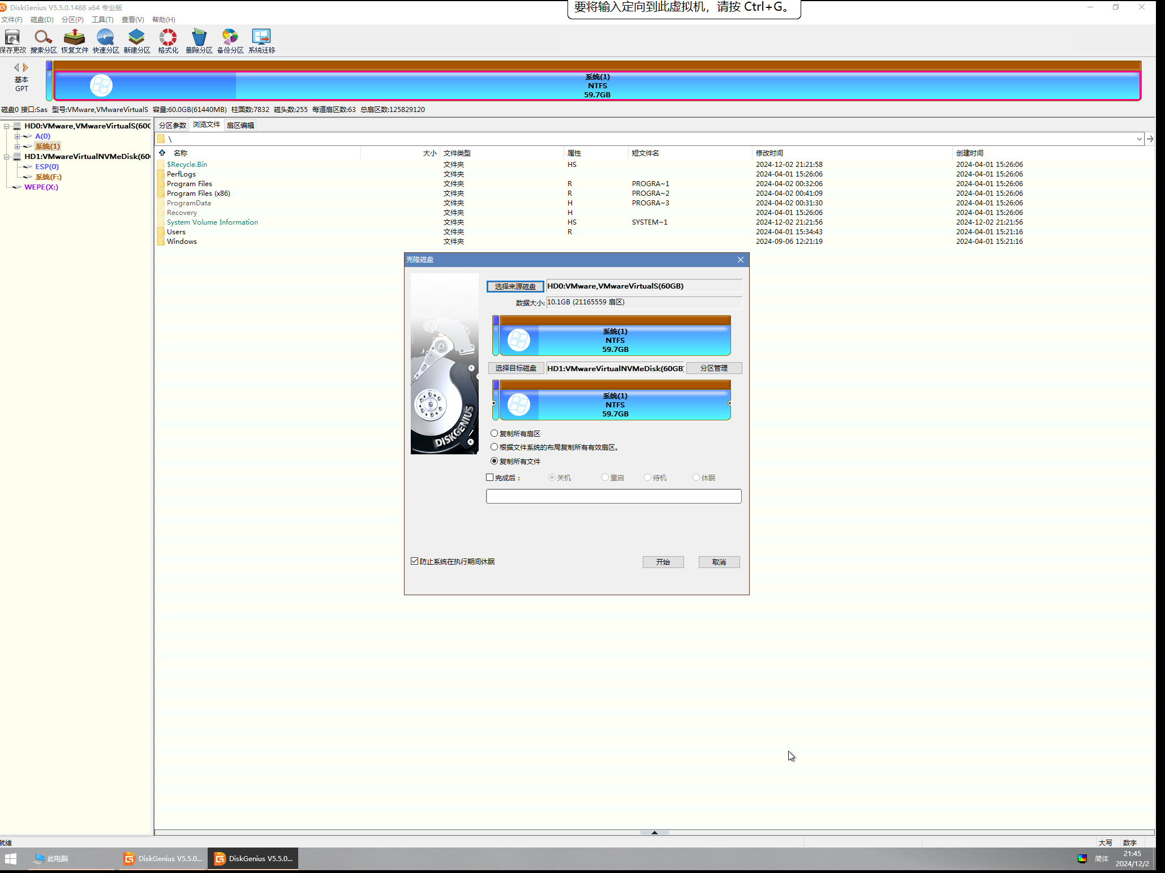
Task: Click the target disk 系统(1) partition bar
Action: (x=615, y=405)
